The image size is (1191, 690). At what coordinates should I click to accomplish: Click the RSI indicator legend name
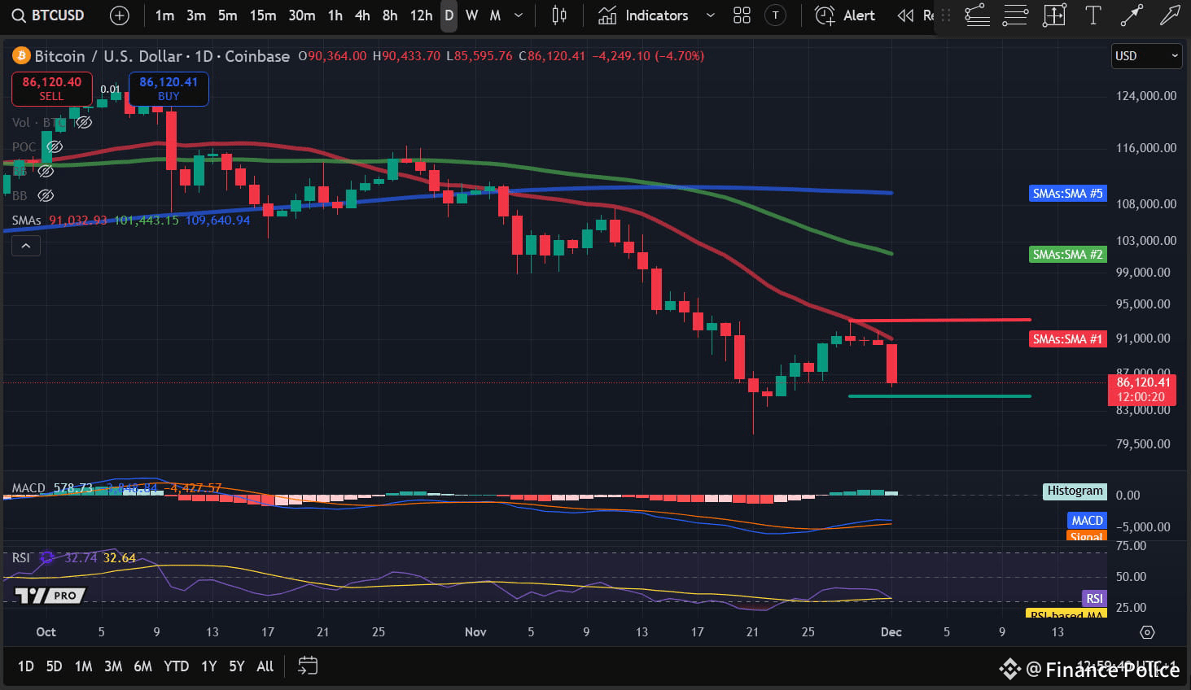point(20,558)
